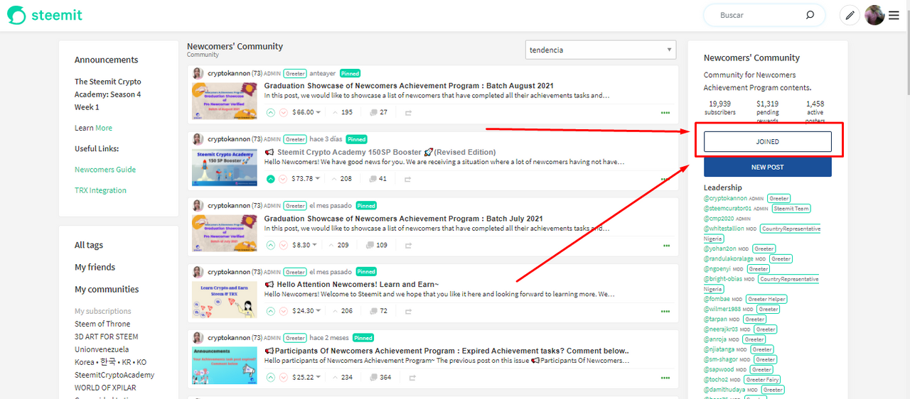Downvote the Batch August 2021 post
The image size is (910, 399).
[x=283, y=112]
